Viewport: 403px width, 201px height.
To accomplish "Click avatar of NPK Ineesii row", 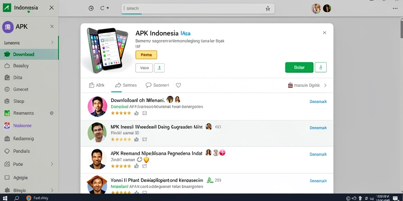I will (98, 132).
